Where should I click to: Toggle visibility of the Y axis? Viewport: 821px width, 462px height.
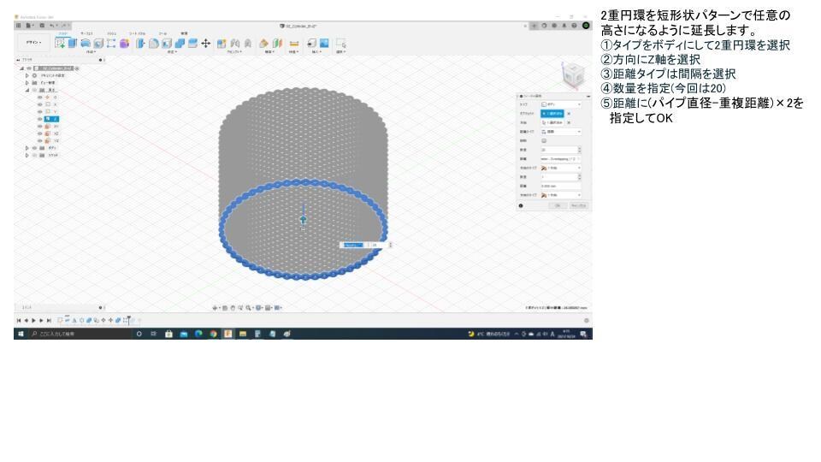(40, 111)
